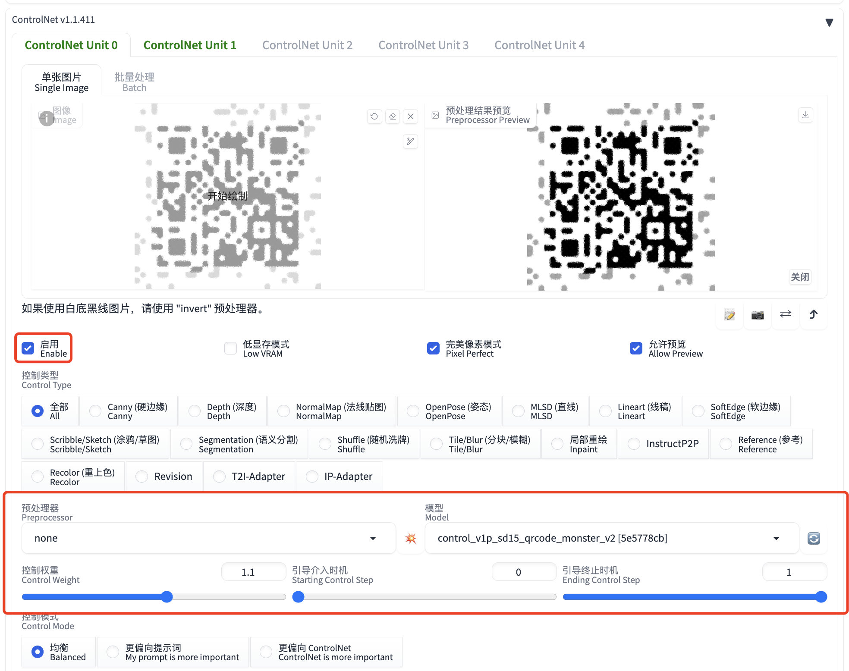Viewport: 849px width, 671px height.
Task: Select the Single Image tab
Action: point(61,82)
